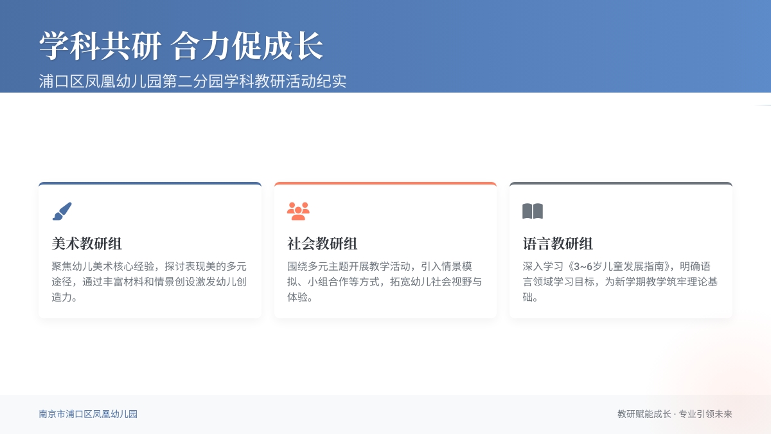Select the 语言教研组 card heading
Viewport: 771px width, 434px height.
(x=558, y=244)
